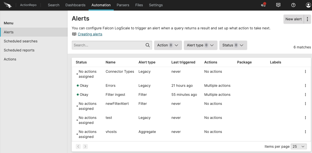The height and width of the screenshot is (153, 312).
Task: Switch to the Dashboards tab
Action: pos(75,5)
